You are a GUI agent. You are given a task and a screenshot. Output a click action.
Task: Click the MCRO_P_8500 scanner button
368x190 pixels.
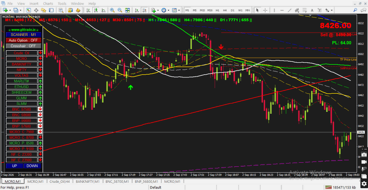pyautogui.click(x=22, y=143)
